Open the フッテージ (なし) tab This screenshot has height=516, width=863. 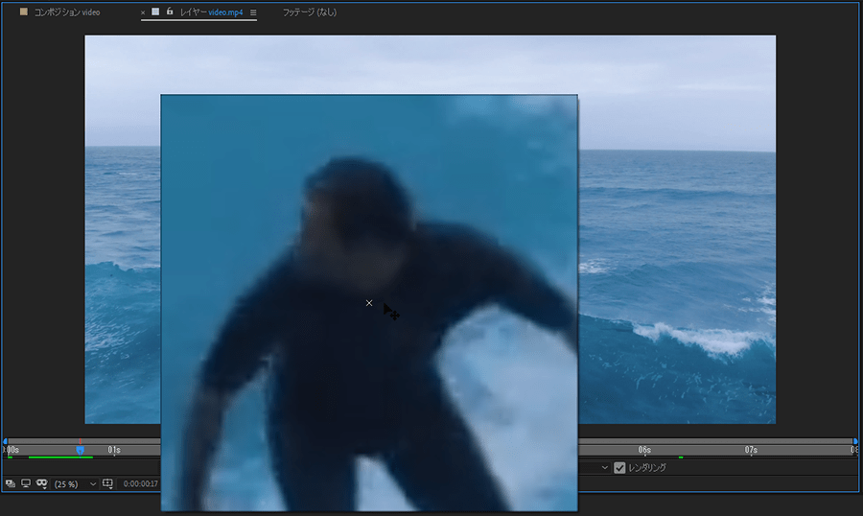(x=310, y=12)
